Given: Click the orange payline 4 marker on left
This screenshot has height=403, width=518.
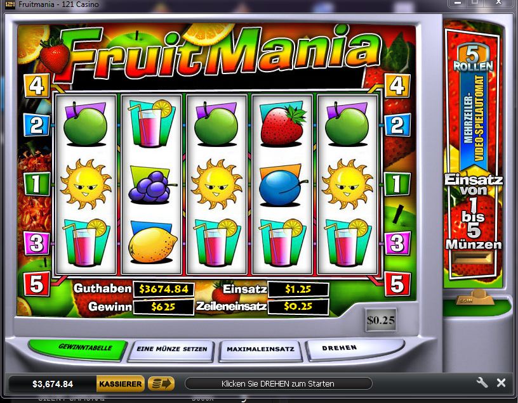Looking at the screenshot, I should 37,86.
